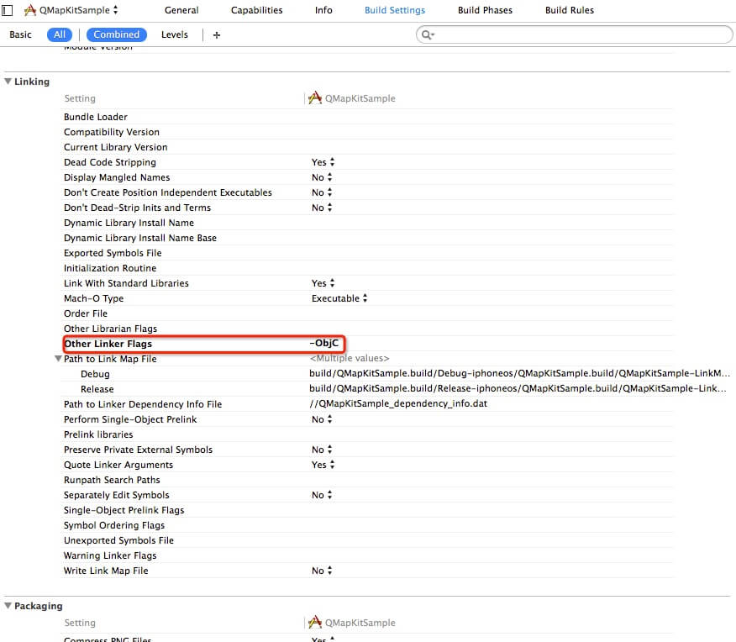Screen dimensions: 736x642
Task: Select the Prelink libraries setting
Action: point(98,434)
